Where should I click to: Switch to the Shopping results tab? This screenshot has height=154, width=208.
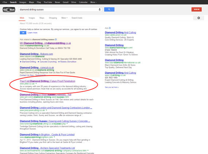pyautogui.click(x=53, y=18)
